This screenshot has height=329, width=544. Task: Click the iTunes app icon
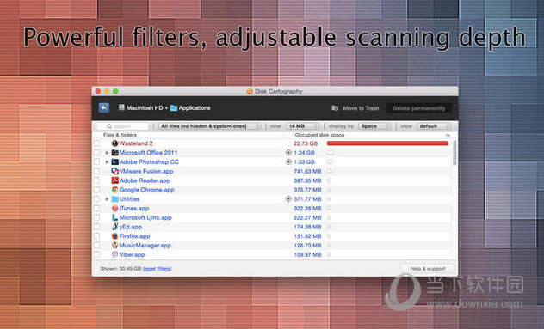[x=114, y=209]
